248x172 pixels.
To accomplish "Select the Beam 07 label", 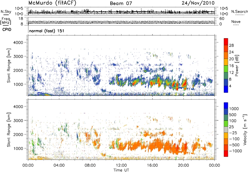I will (x=121, y=3).
